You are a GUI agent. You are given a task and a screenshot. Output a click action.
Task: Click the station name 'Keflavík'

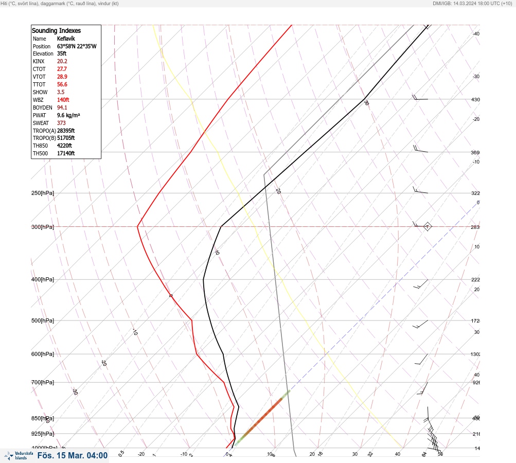point(66,39)
